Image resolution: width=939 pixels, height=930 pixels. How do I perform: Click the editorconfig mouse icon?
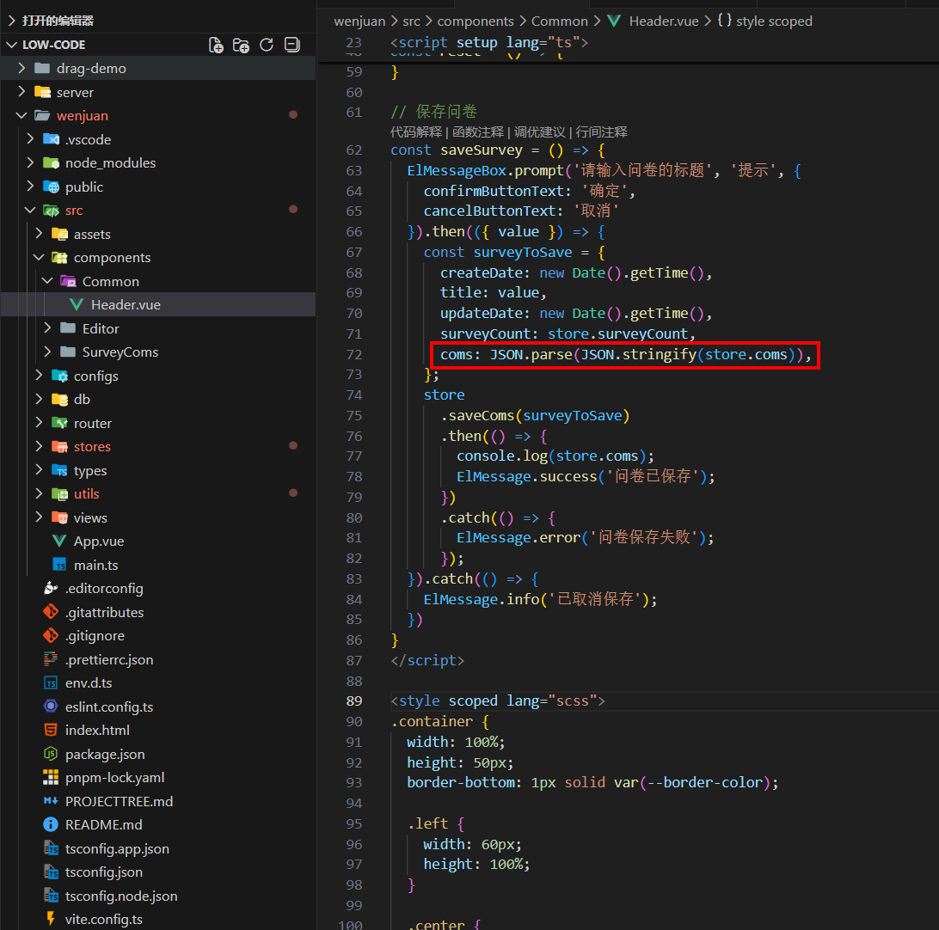(51, 588)
